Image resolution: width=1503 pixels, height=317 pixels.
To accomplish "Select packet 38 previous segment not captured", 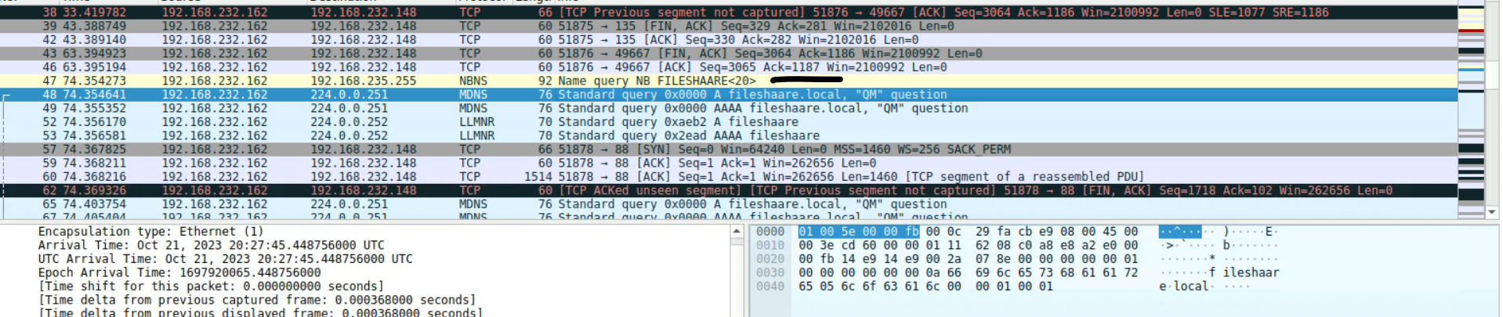I will click(705, 13).
